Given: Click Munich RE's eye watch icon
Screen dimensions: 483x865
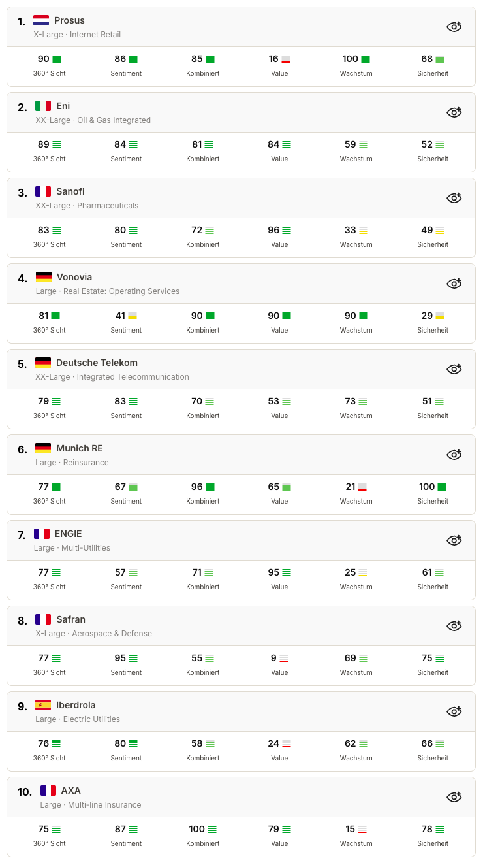Looking at the screenshot, I should point(454,455).
